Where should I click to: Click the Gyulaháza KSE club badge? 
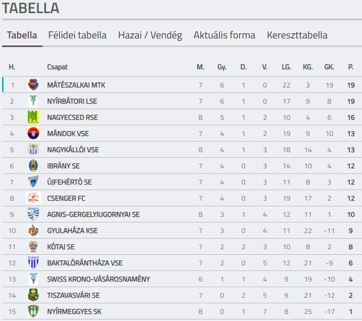33,231
